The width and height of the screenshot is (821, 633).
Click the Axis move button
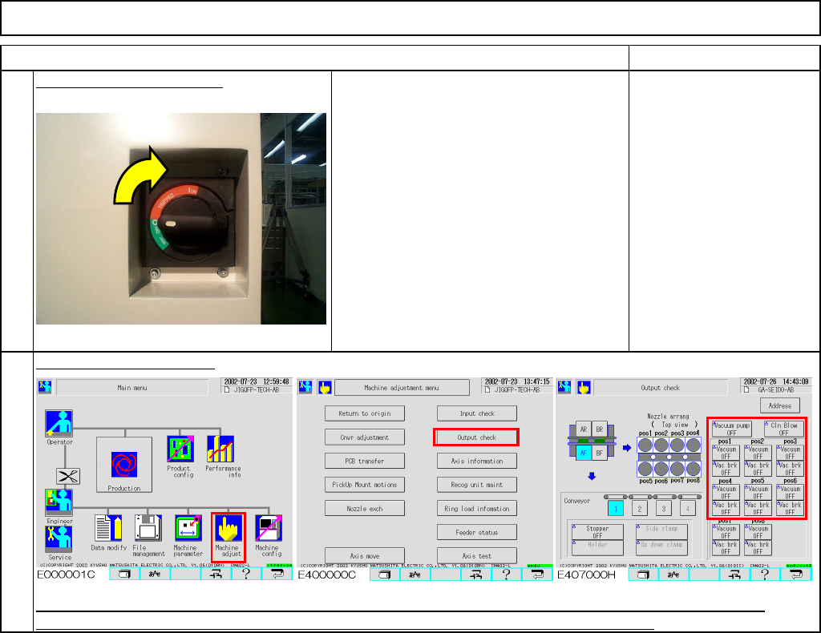pos(365,555)
